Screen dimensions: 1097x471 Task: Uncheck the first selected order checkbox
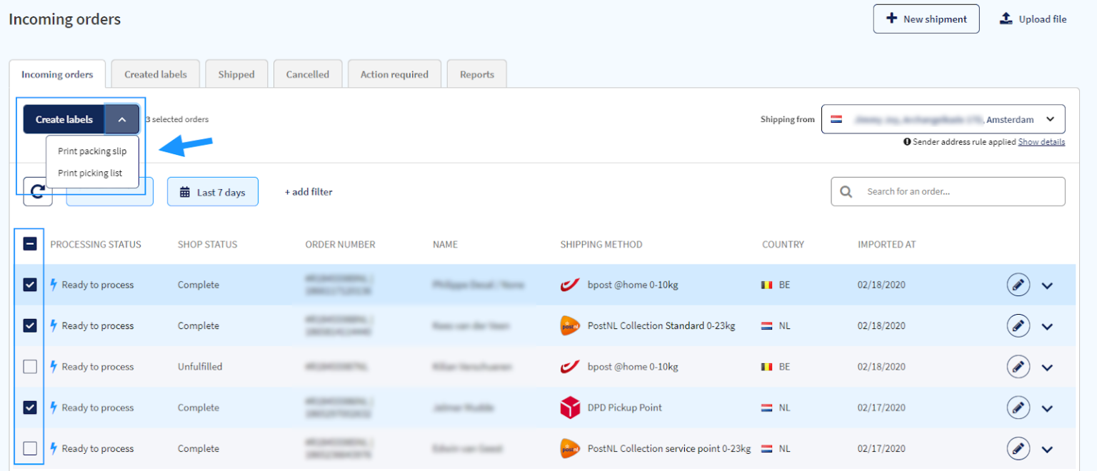click(x=29, y=284)
